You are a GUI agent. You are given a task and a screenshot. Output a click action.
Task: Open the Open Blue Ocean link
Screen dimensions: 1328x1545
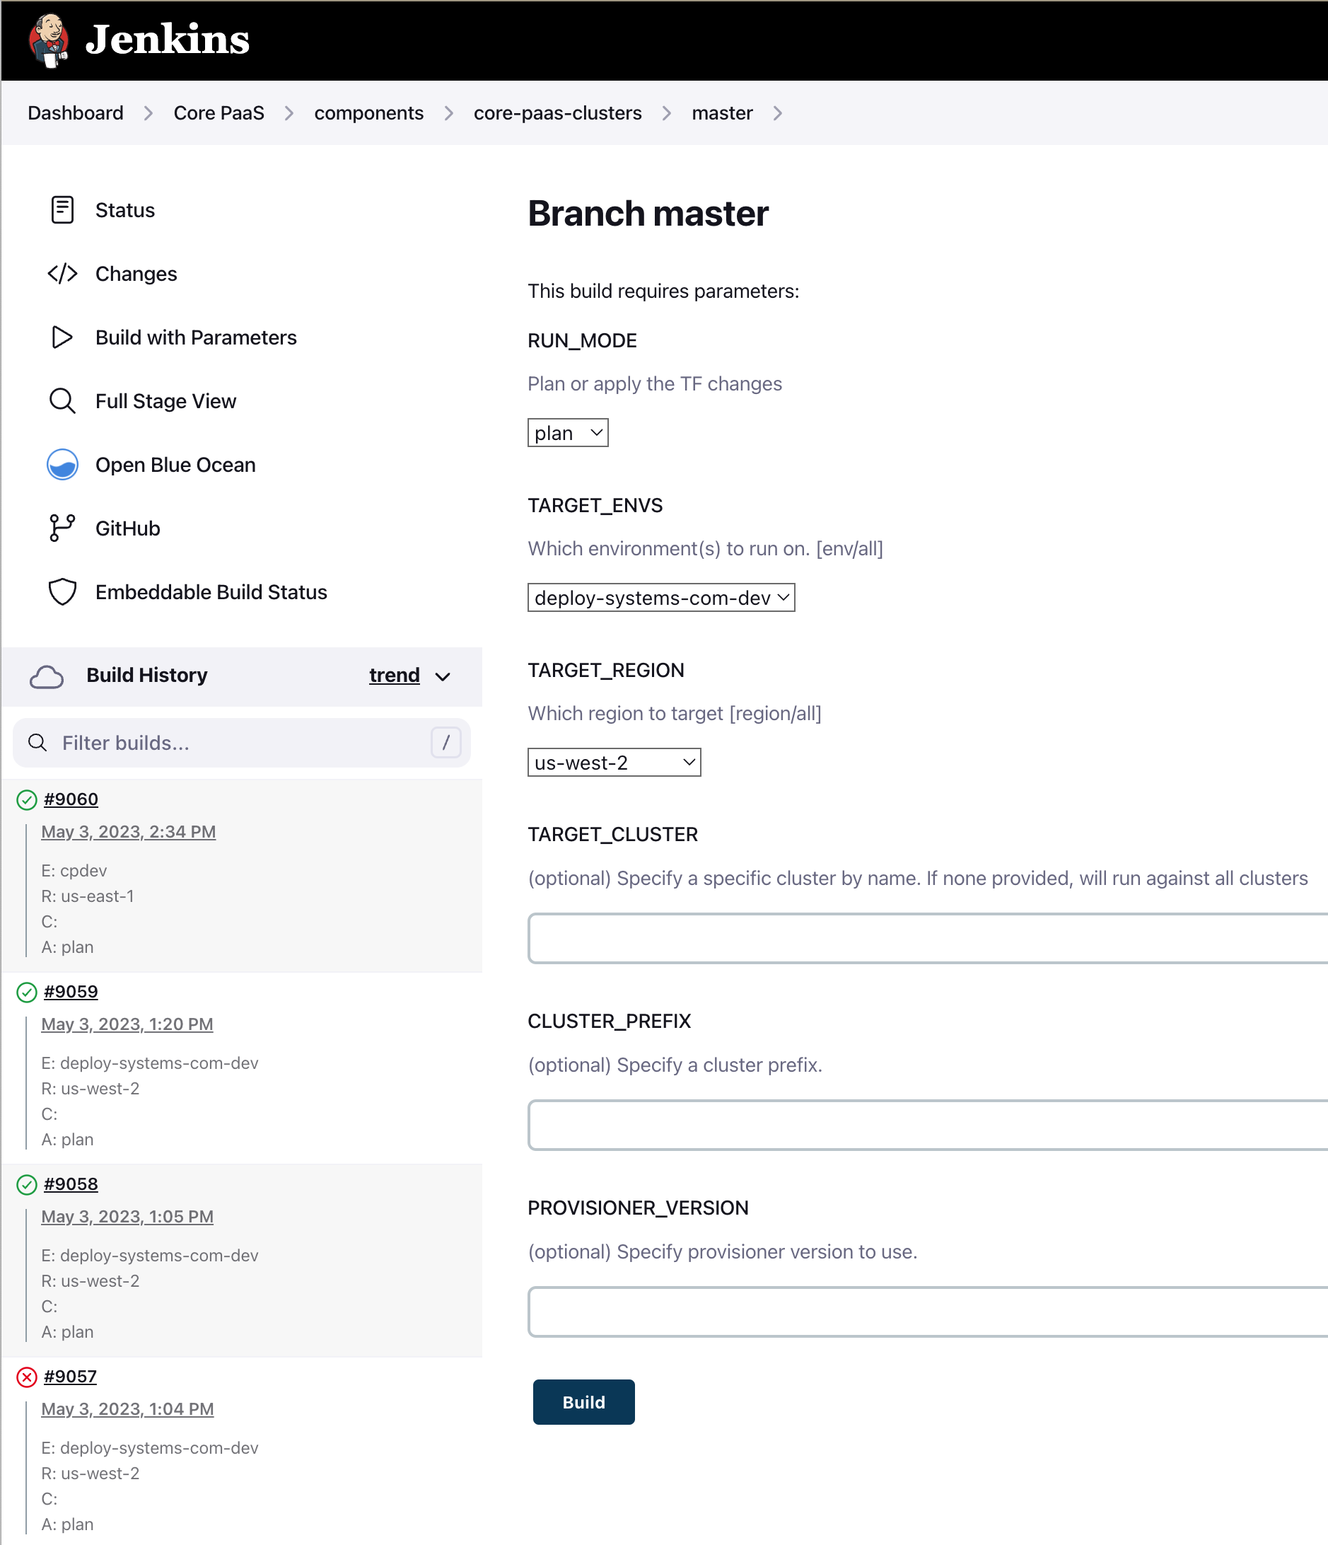[x=175, y=465]
